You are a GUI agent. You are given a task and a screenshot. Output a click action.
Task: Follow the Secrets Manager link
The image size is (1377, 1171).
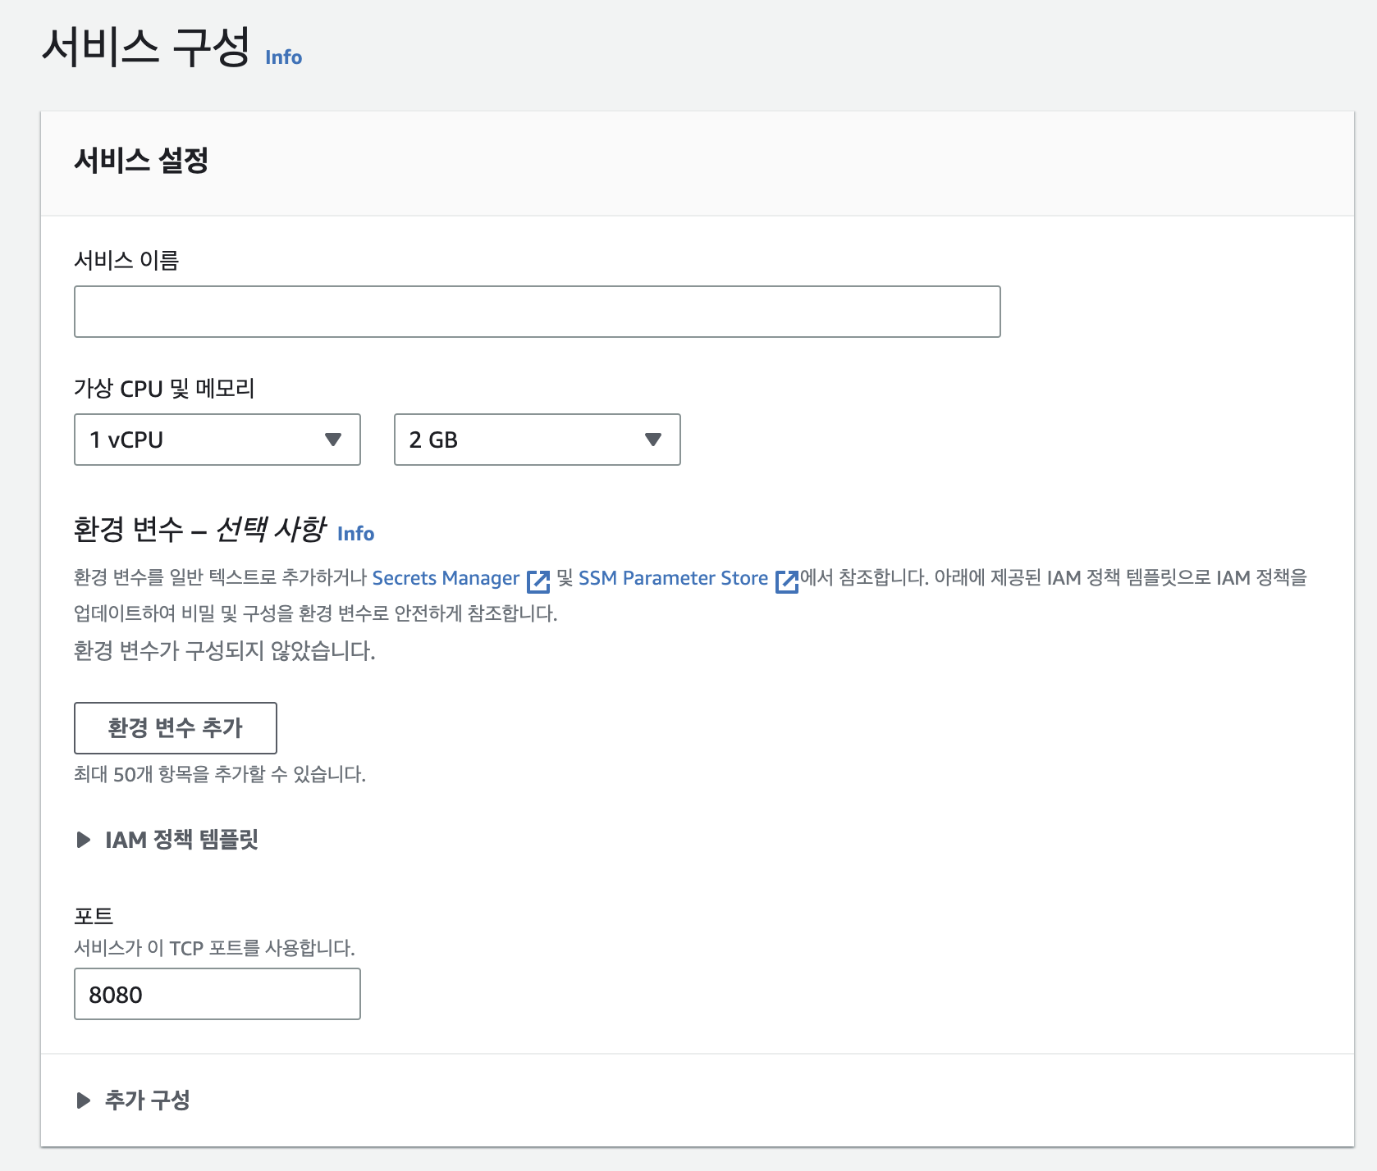[x=446, y=578]
